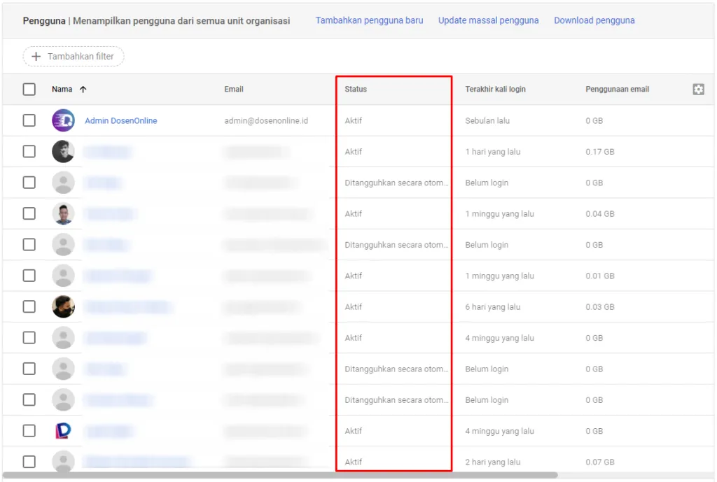Click the masked-face profile photo avatar

pos(64,306)
